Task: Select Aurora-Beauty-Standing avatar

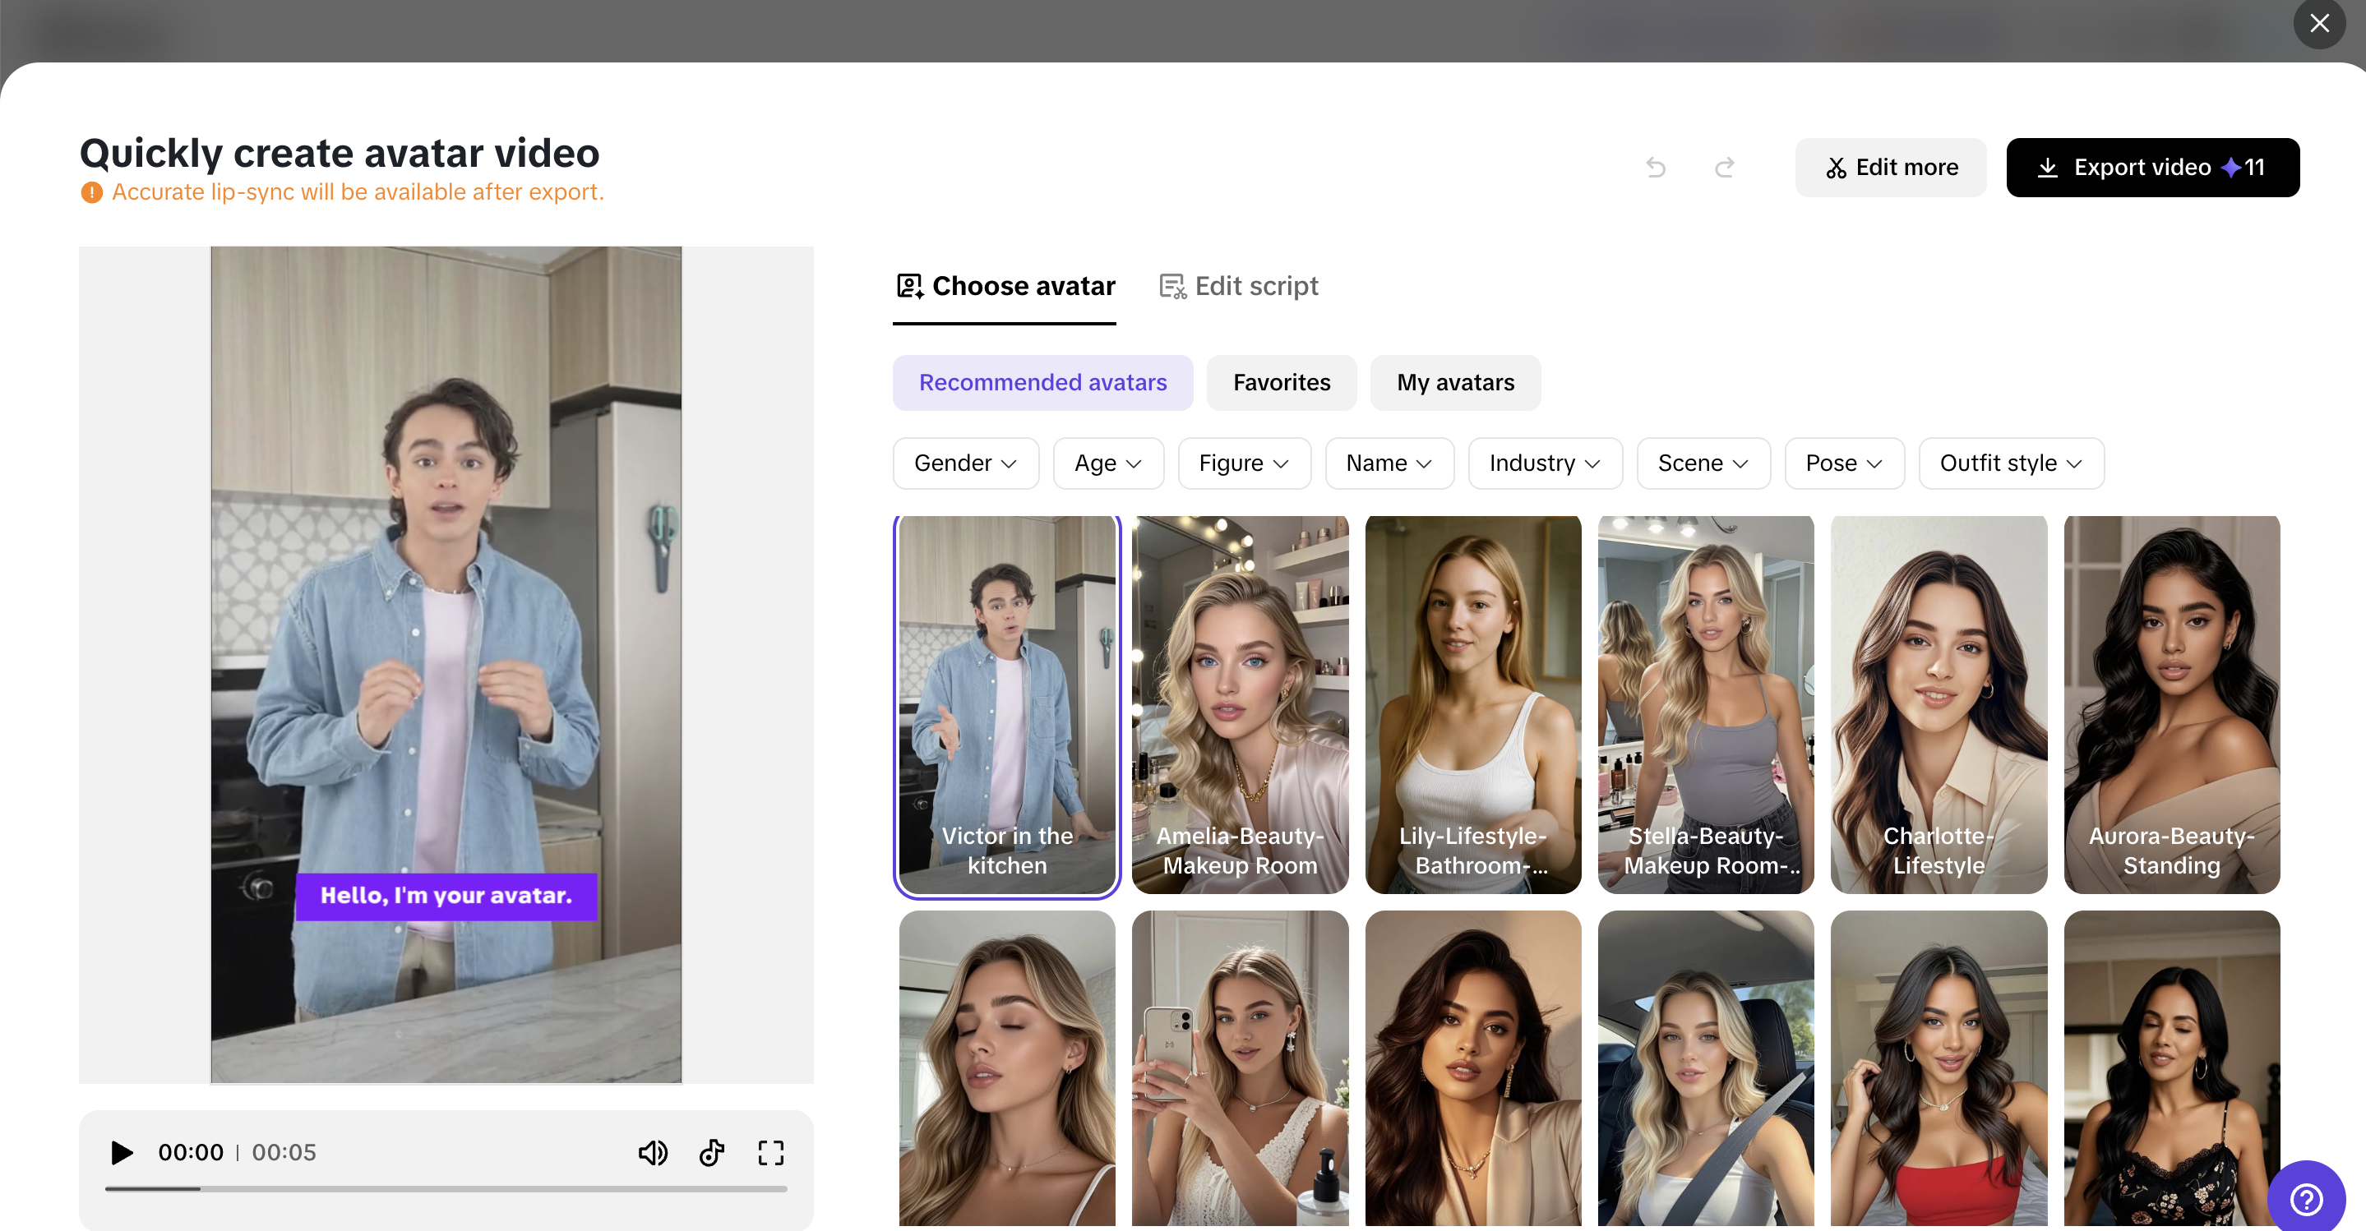Action: 2171,705
